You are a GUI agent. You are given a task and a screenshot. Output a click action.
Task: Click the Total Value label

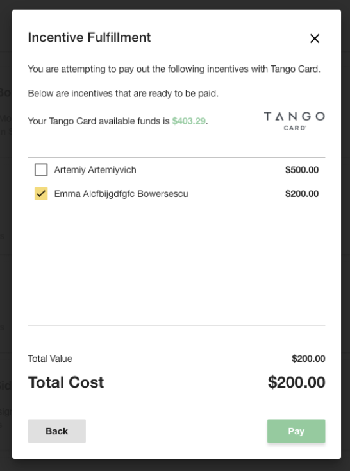[x=50, y=359]
